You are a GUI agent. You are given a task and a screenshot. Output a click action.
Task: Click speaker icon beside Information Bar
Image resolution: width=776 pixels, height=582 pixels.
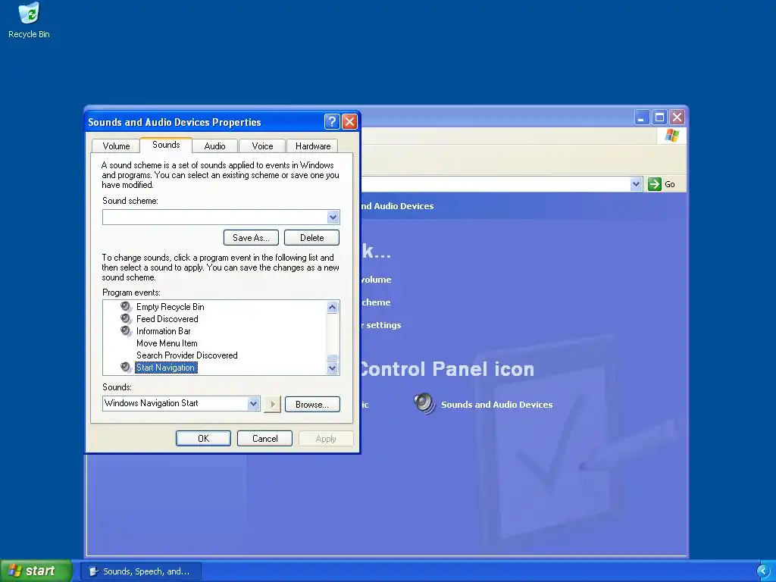(x=127, y=331)
